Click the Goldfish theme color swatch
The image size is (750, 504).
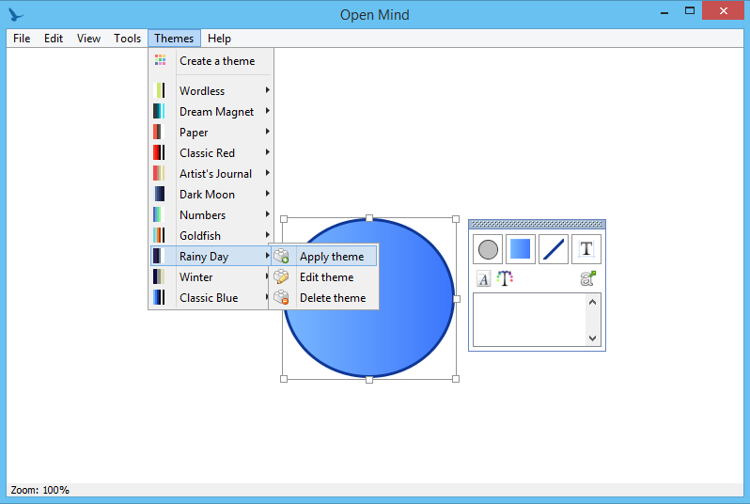point(159,235)
